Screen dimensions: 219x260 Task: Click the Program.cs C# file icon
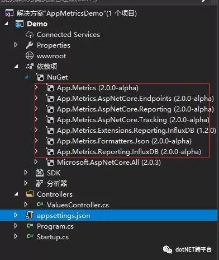point(30,226)
